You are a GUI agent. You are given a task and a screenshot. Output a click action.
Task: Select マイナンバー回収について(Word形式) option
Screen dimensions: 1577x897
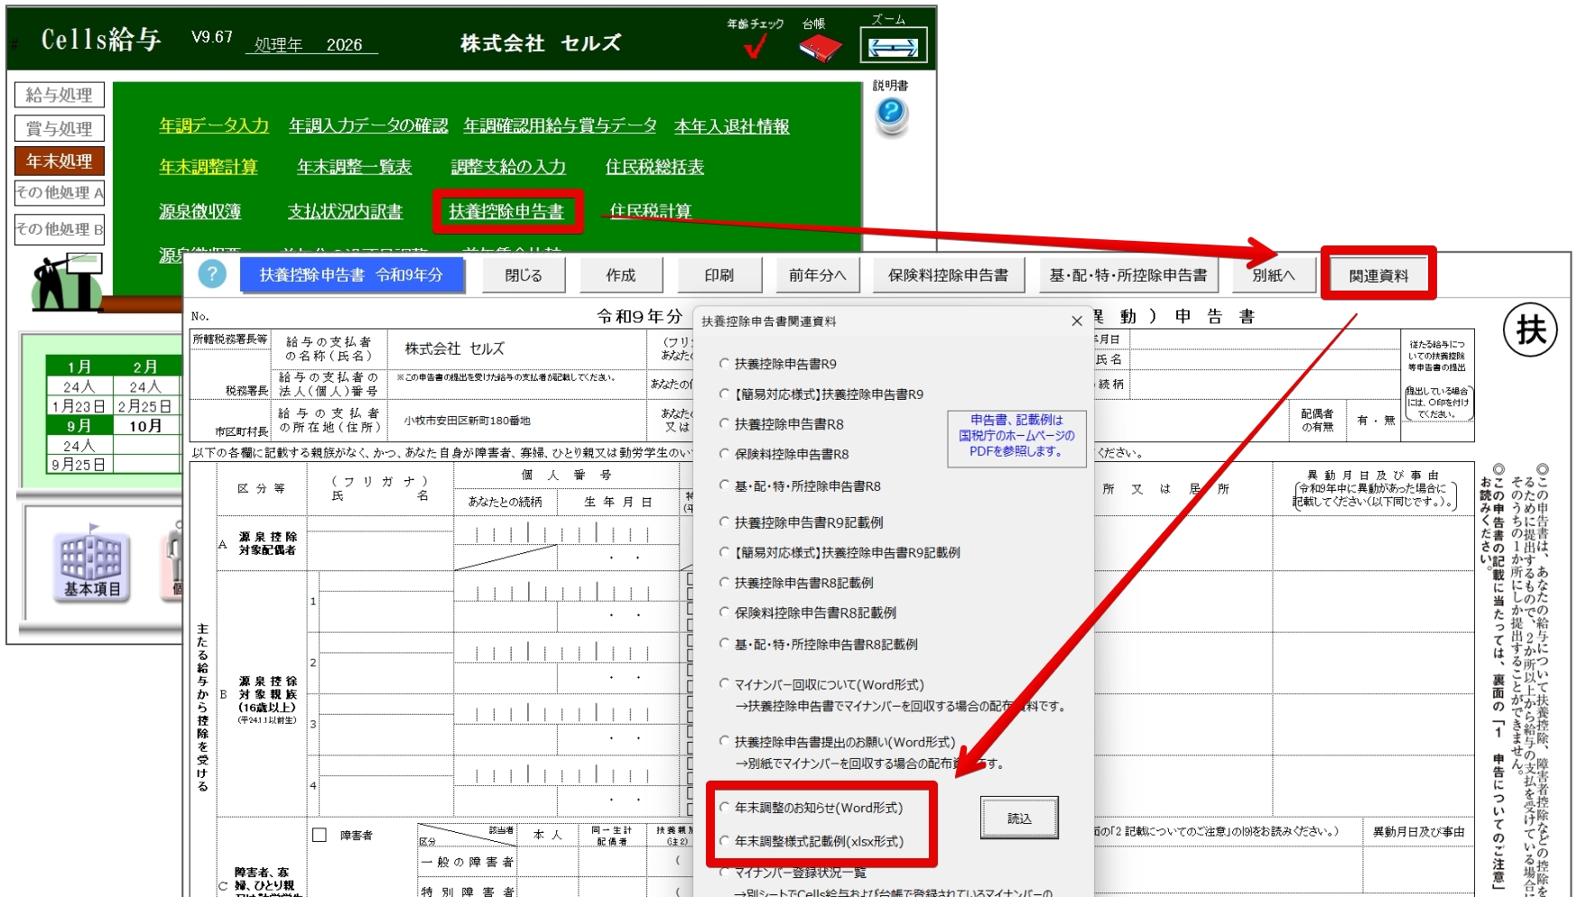(x=724, y=685)
